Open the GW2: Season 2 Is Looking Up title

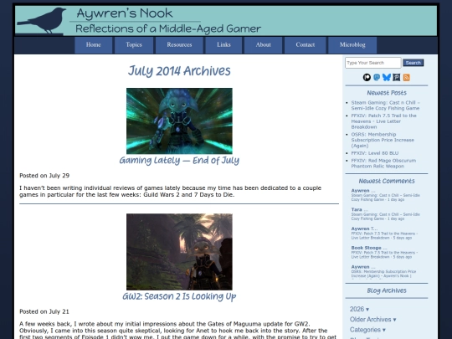click(179, 296)
